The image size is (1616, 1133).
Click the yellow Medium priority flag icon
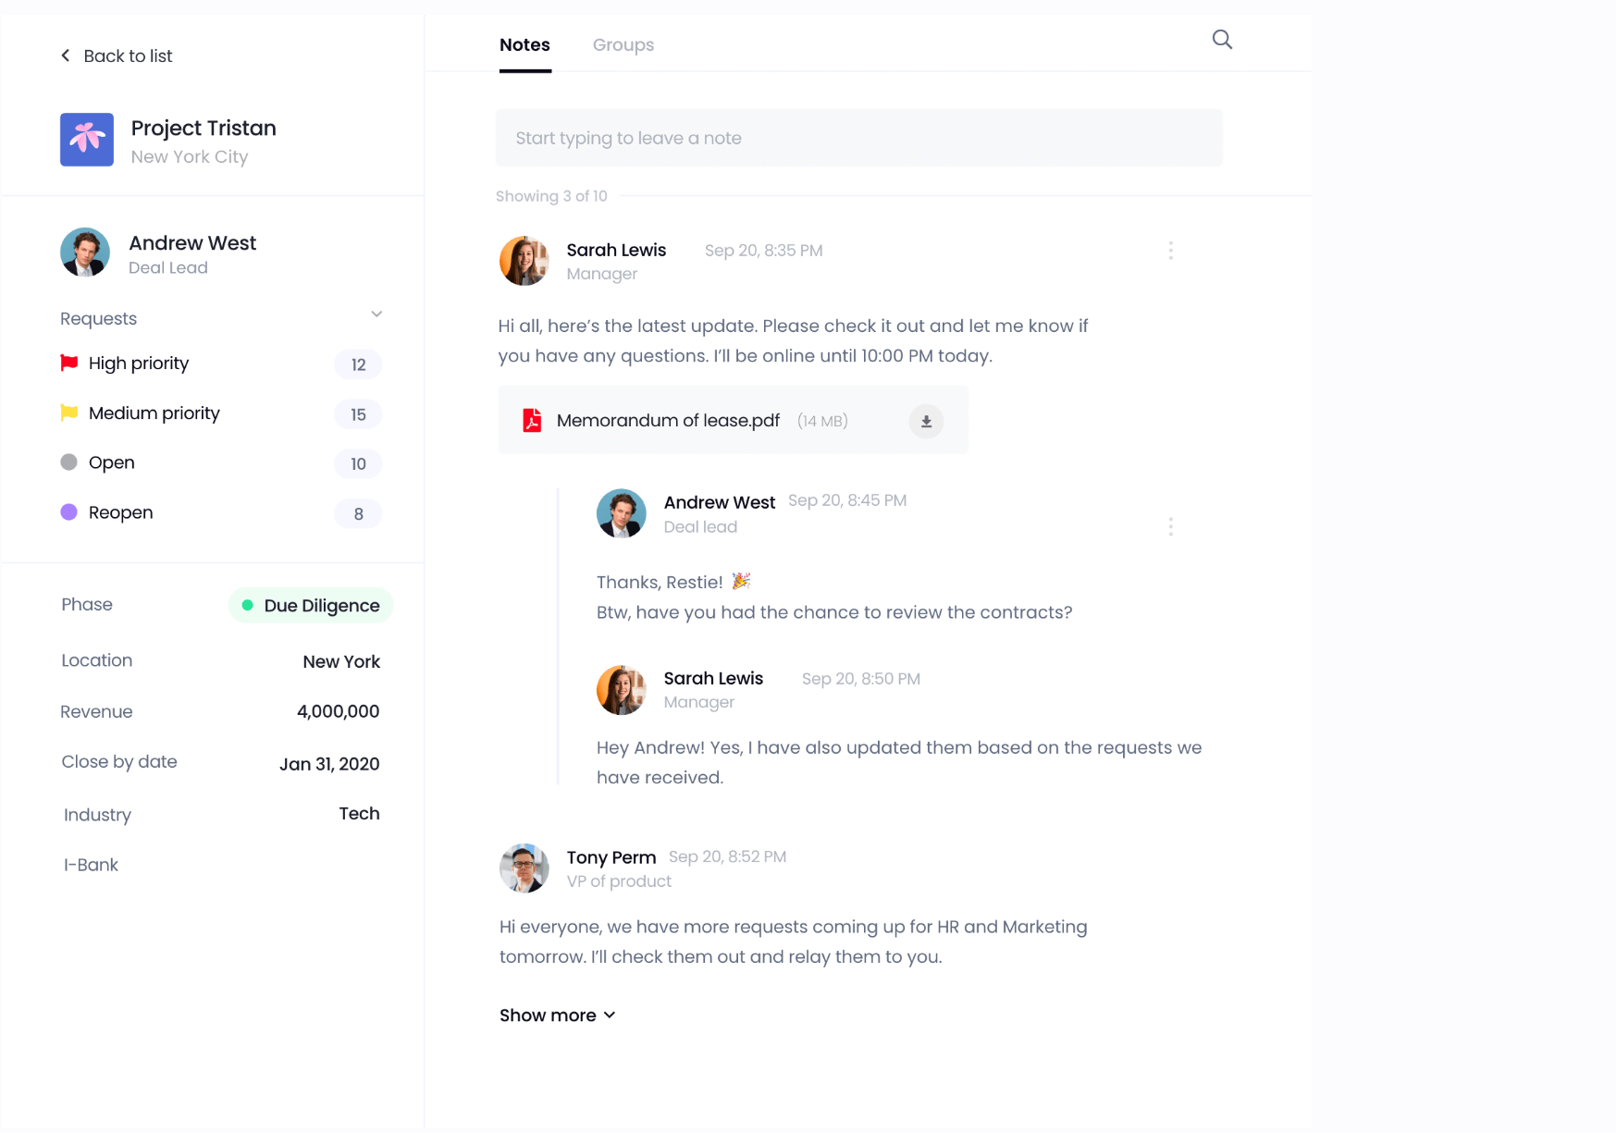click(68, 413)
